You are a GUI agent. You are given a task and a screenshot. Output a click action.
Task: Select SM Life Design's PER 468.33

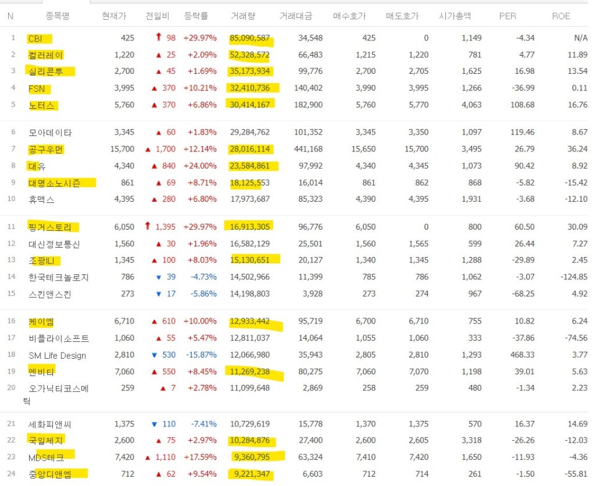click(522, 355)
